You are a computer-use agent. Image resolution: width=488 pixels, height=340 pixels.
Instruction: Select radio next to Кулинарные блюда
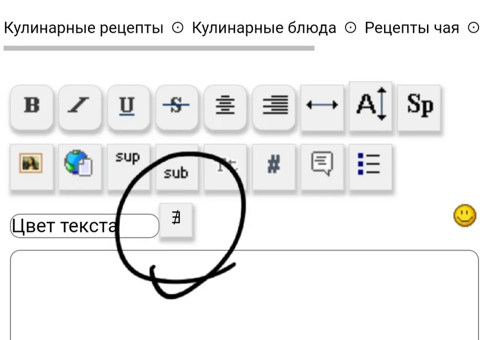(350, 28)
